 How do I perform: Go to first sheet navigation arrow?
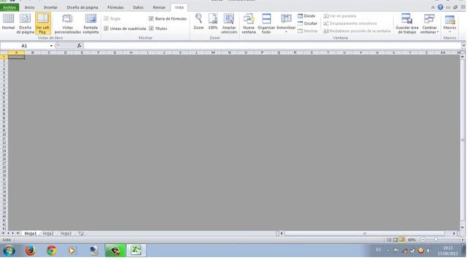click(3, 233)
